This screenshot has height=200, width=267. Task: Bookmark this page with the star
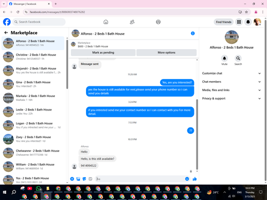(246, 12)
